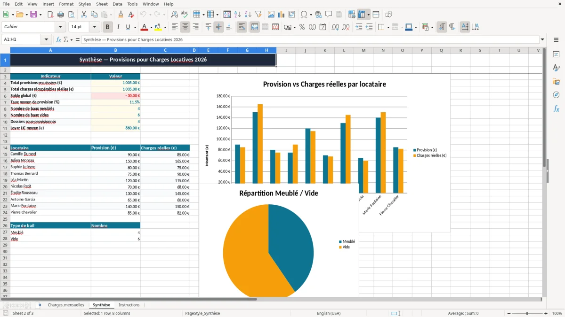Click the zoom in plus button

pos(546,313)
